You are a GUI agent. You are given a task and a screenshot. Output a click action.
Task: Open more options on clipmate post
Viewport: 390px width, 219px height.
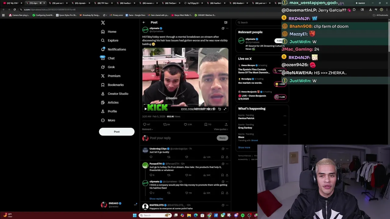click(227, 28)
